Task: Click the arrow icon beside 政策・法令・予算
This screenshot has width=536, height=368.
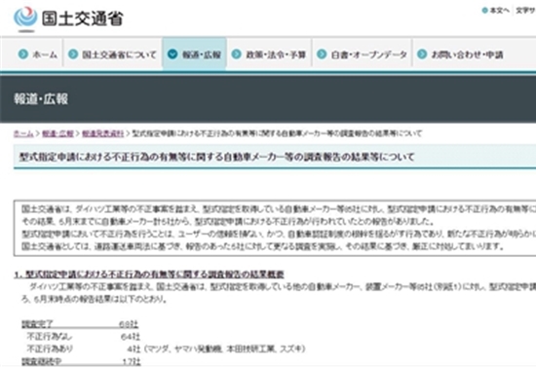Action: pos(236,54)
